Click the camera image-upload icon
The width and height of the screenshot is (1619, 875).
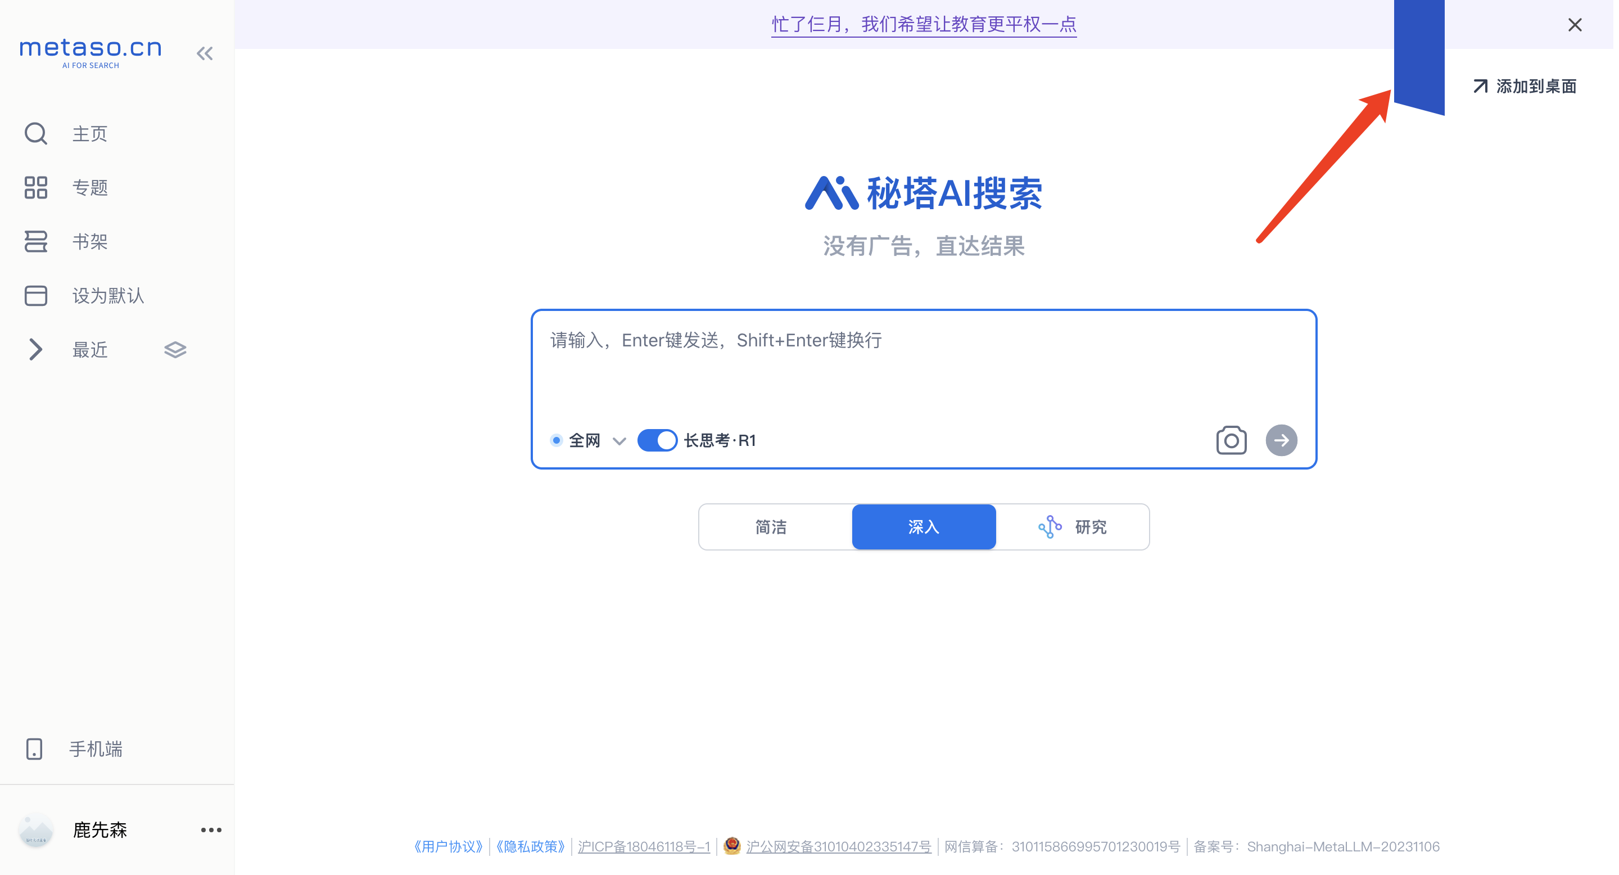(x=1231, y=440)
